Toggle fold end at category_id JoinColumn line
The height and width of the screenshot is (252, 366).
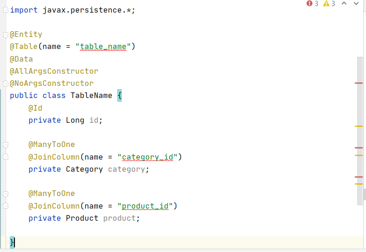[6, 157]
